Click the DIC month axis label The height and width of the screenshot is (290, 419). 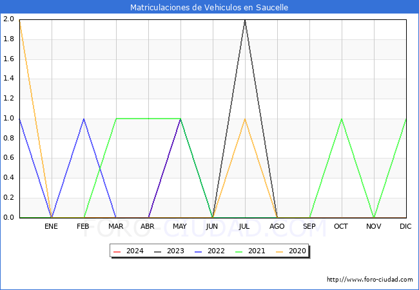405,226
